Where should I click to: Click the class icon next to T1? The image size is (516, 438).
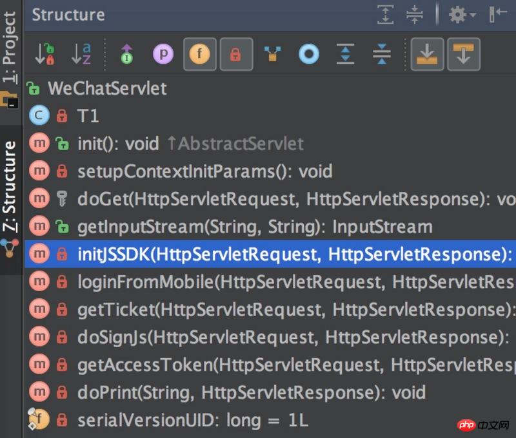point(39,116)
